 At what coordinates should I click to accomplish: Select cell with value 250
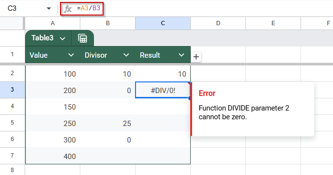coord(53,123)
